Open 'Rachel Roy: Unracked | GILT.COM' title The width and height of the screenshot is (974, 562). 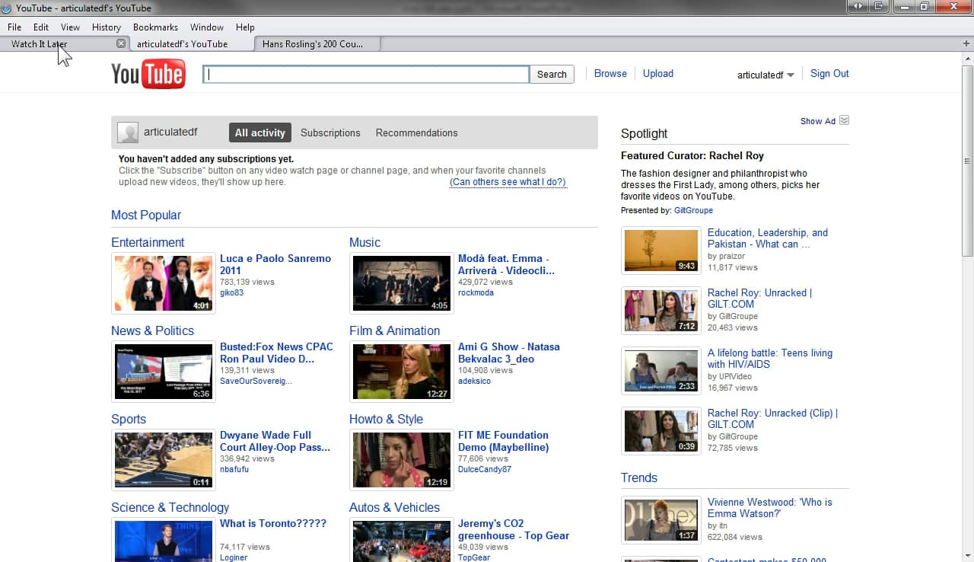[x=759, y=298]
